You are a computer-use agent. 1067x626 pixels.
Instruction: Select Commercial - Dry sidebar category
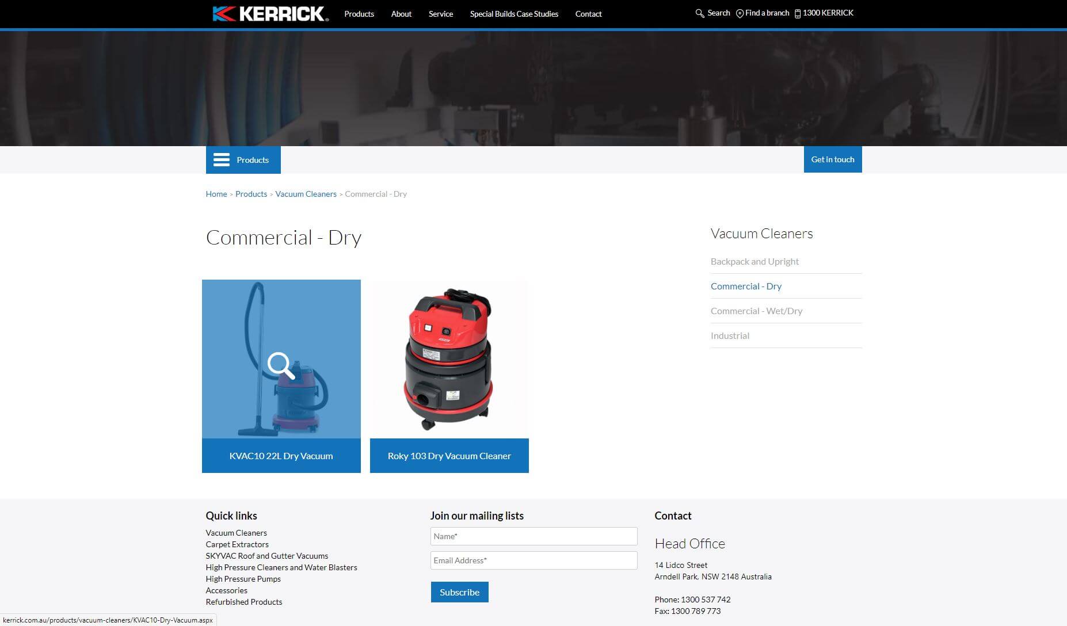coord(746,286)
